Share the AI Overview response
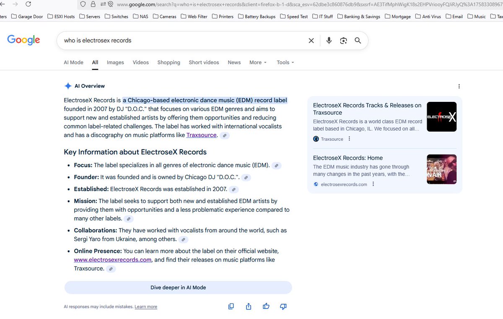This screenshot has height=319, width=503. click(249, 306)
